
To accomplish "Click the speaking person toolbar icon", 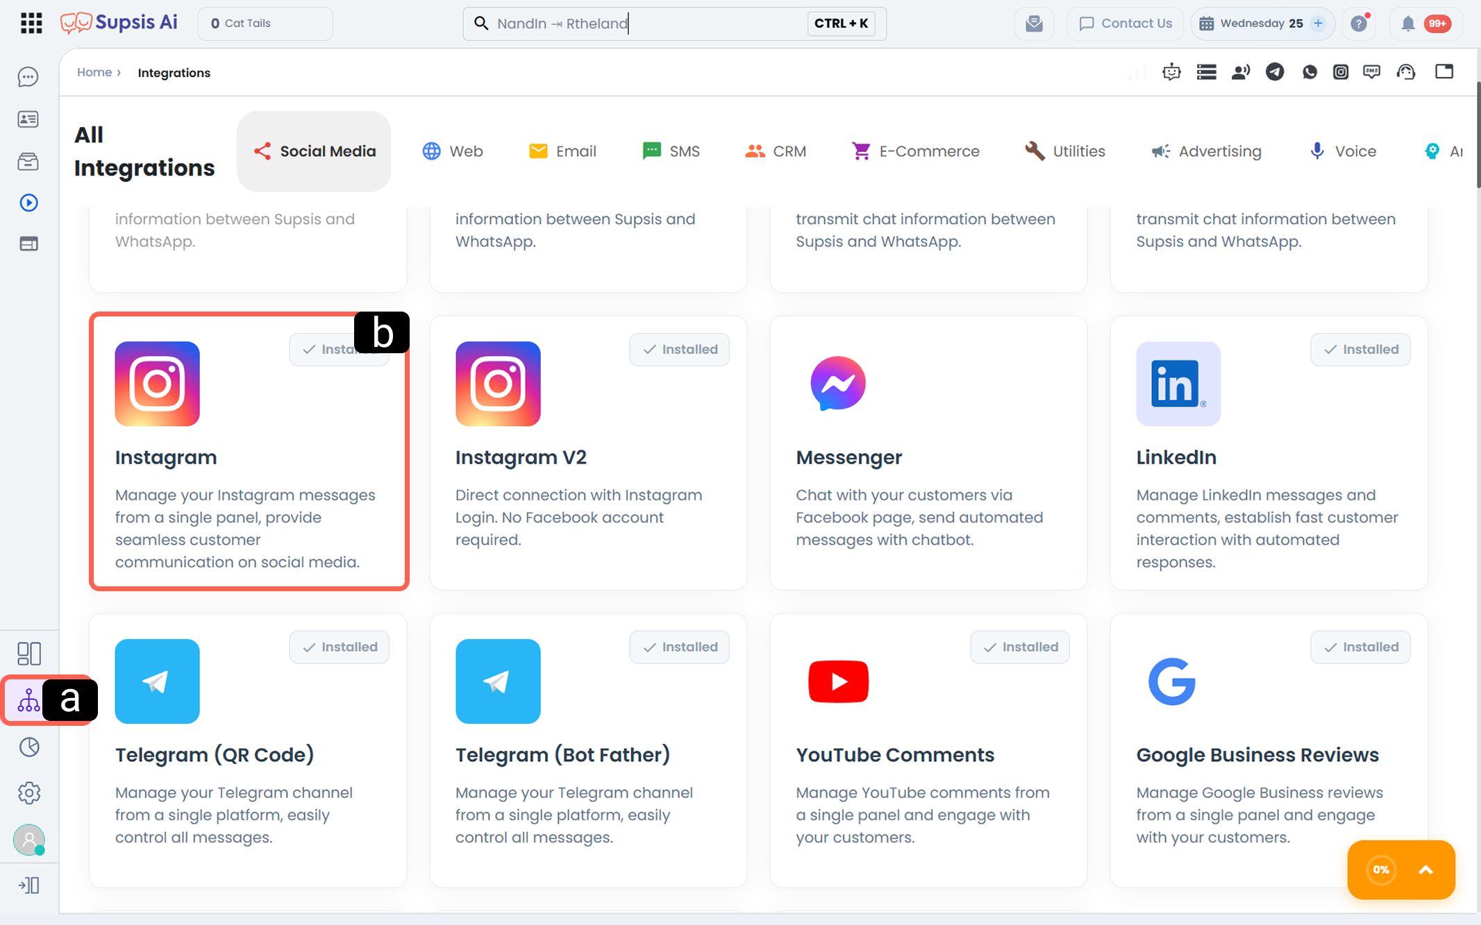I will [x=1241, y=72].
